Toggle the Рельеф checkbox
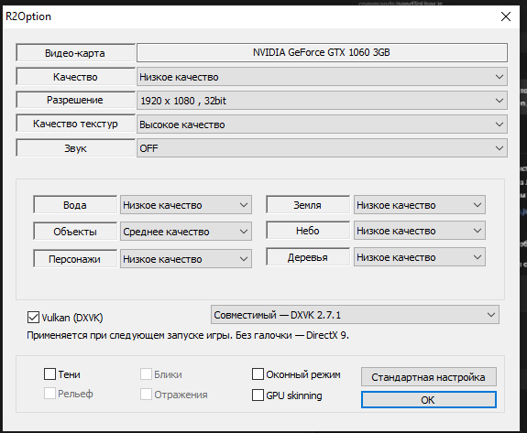Screen dimensions: 527x433 (49, 393)
